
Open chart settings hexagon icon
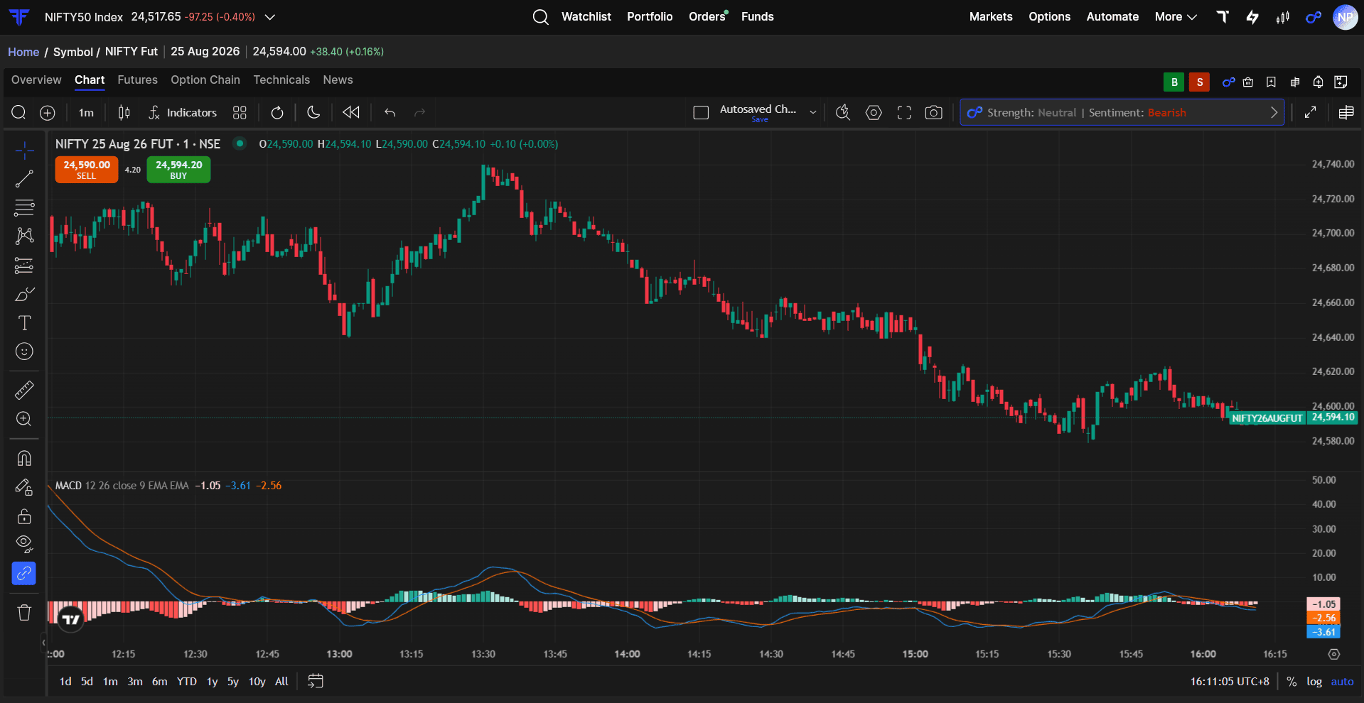[874, 113]
